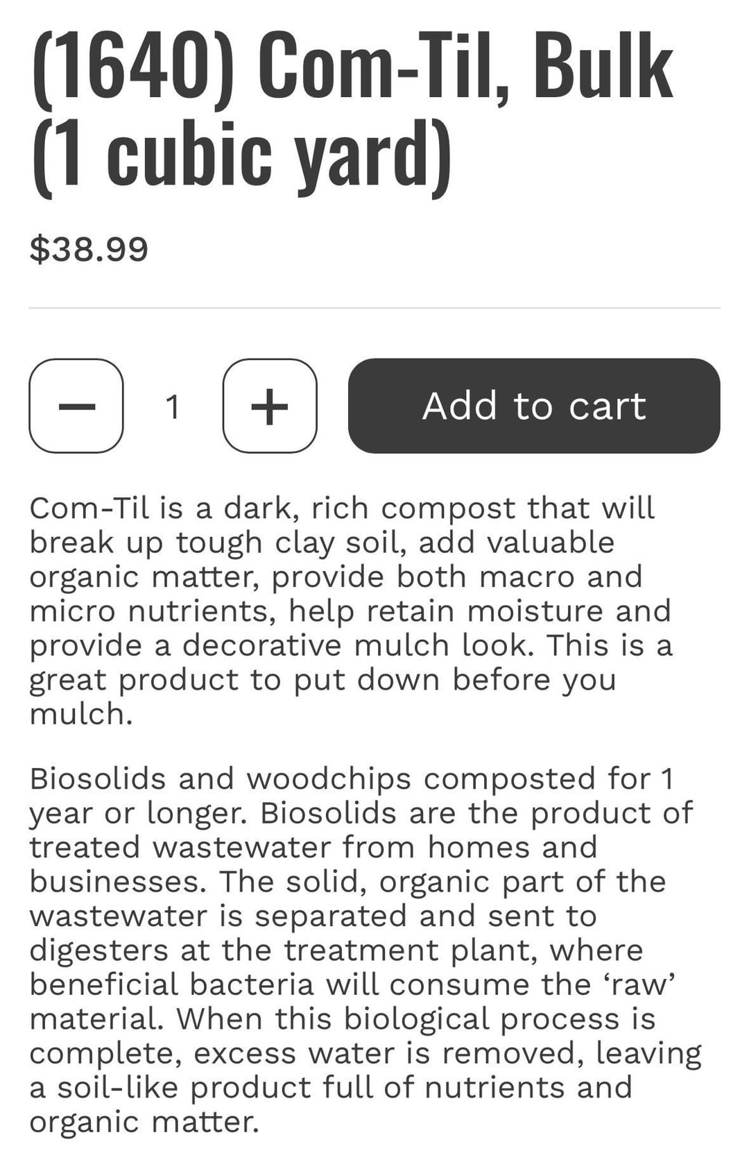Select the quantity value field showing 1

tap(173, 407)
